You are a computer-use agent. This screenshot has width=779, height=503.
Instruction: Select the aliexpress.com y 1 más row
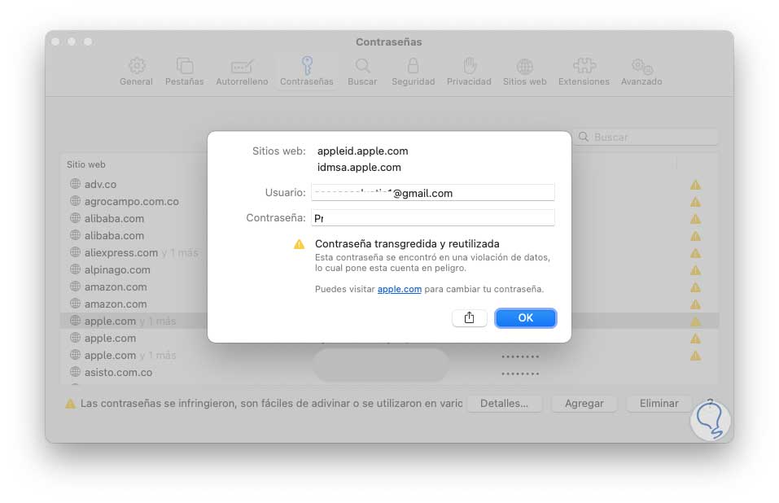[389, 253]
